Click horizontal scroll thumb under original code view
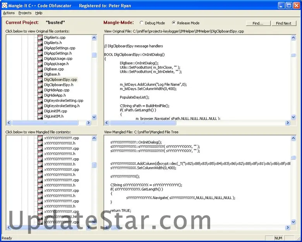This screenshot has width=302, height=242. [x=143, y=122]
